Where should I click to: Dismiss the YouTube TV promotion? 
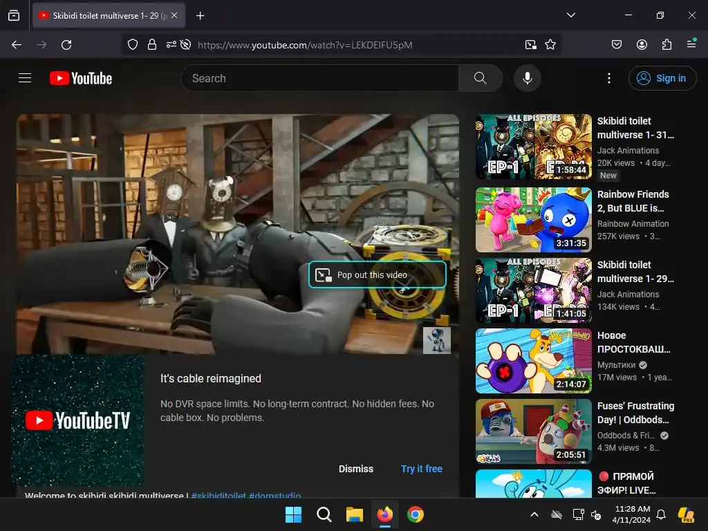coord(356,469)
